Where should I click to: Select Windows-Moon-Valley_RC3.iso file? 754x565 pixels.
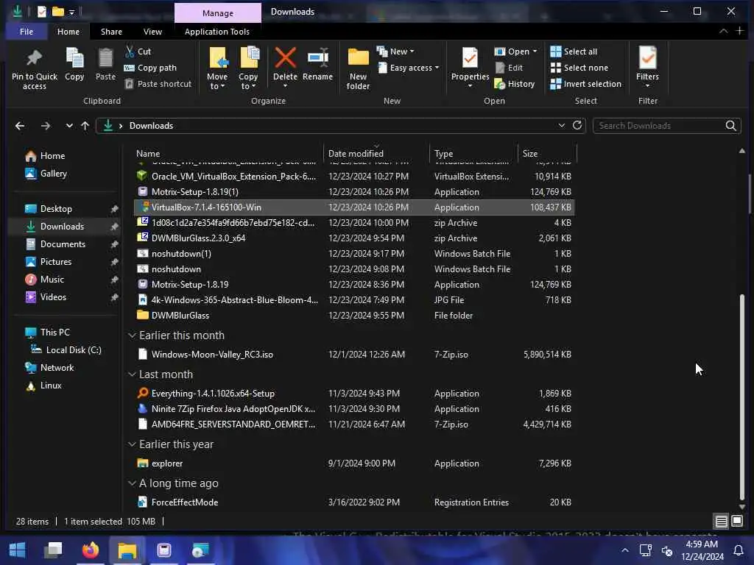click(x=354, y=355)
